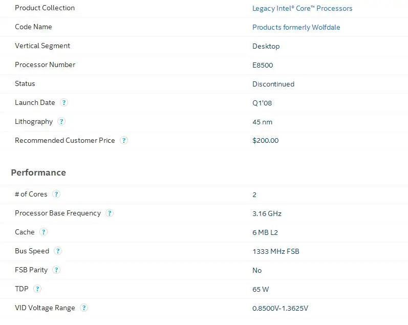Select the Discontinued status text

[273, 84]
